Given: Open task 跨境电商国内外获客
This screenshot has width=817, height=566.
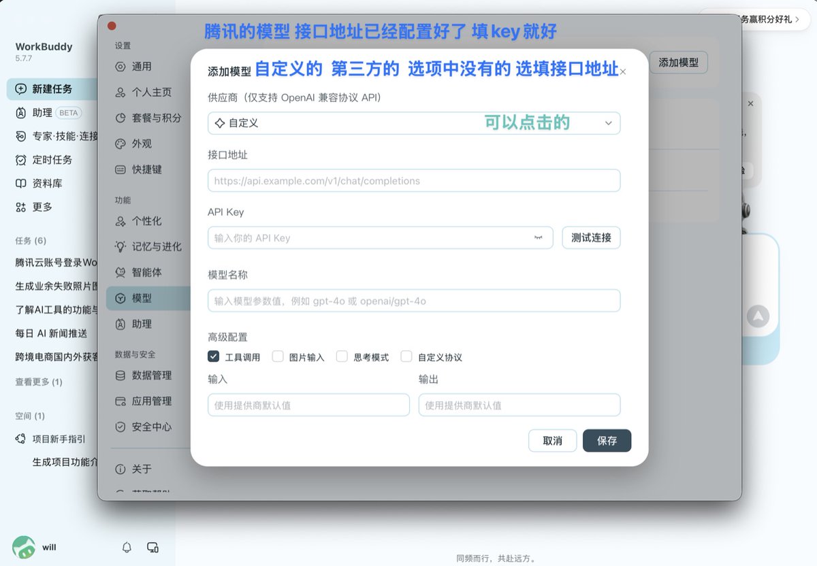Looking at the screenshot, I should click(x=56, y=356).
